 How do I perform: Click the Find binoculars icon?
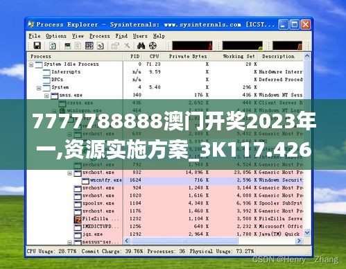click(141, 46)
